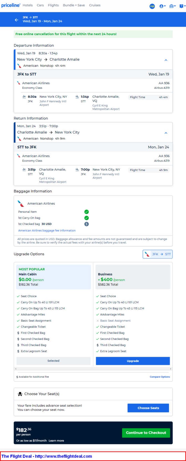Click the Choose Seats button

pos(148,408)
